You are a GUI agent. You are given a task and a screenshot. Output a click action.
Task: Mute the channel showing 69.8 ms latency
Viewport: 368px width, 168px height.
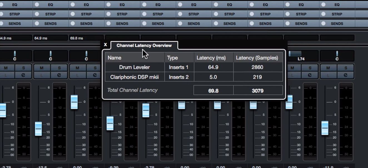pos(77,68)
